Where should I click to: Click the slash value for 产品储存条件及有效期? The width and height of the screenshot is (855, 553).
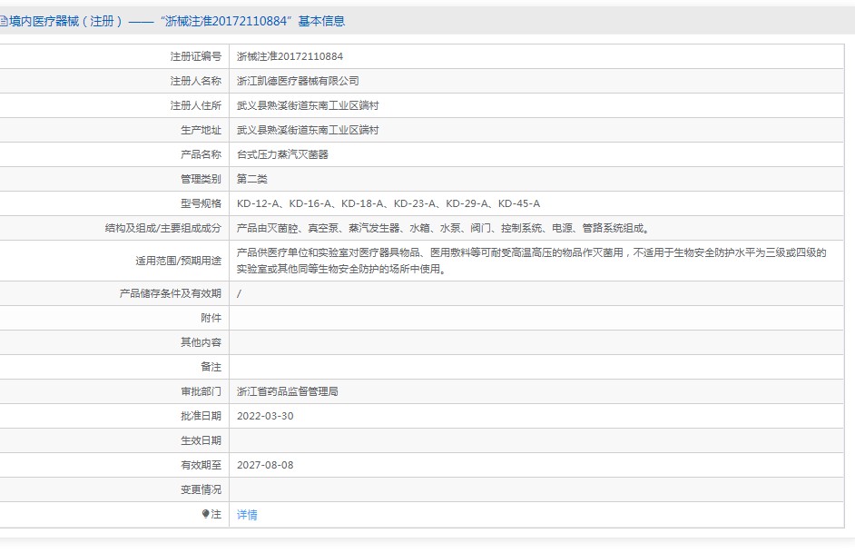239,293
